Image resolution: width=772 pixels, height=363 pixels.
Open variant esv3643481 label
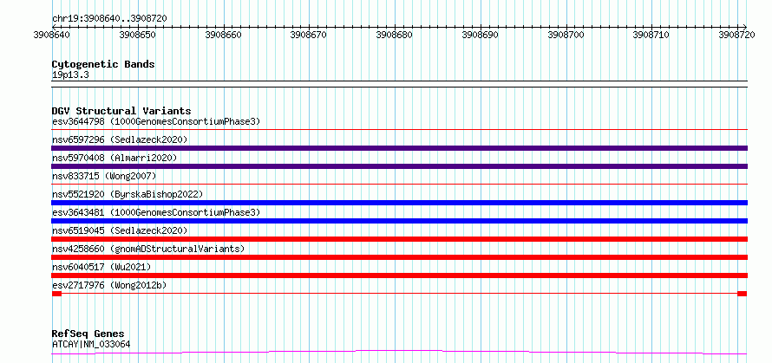pyautogui.click(x=156, y=212)
